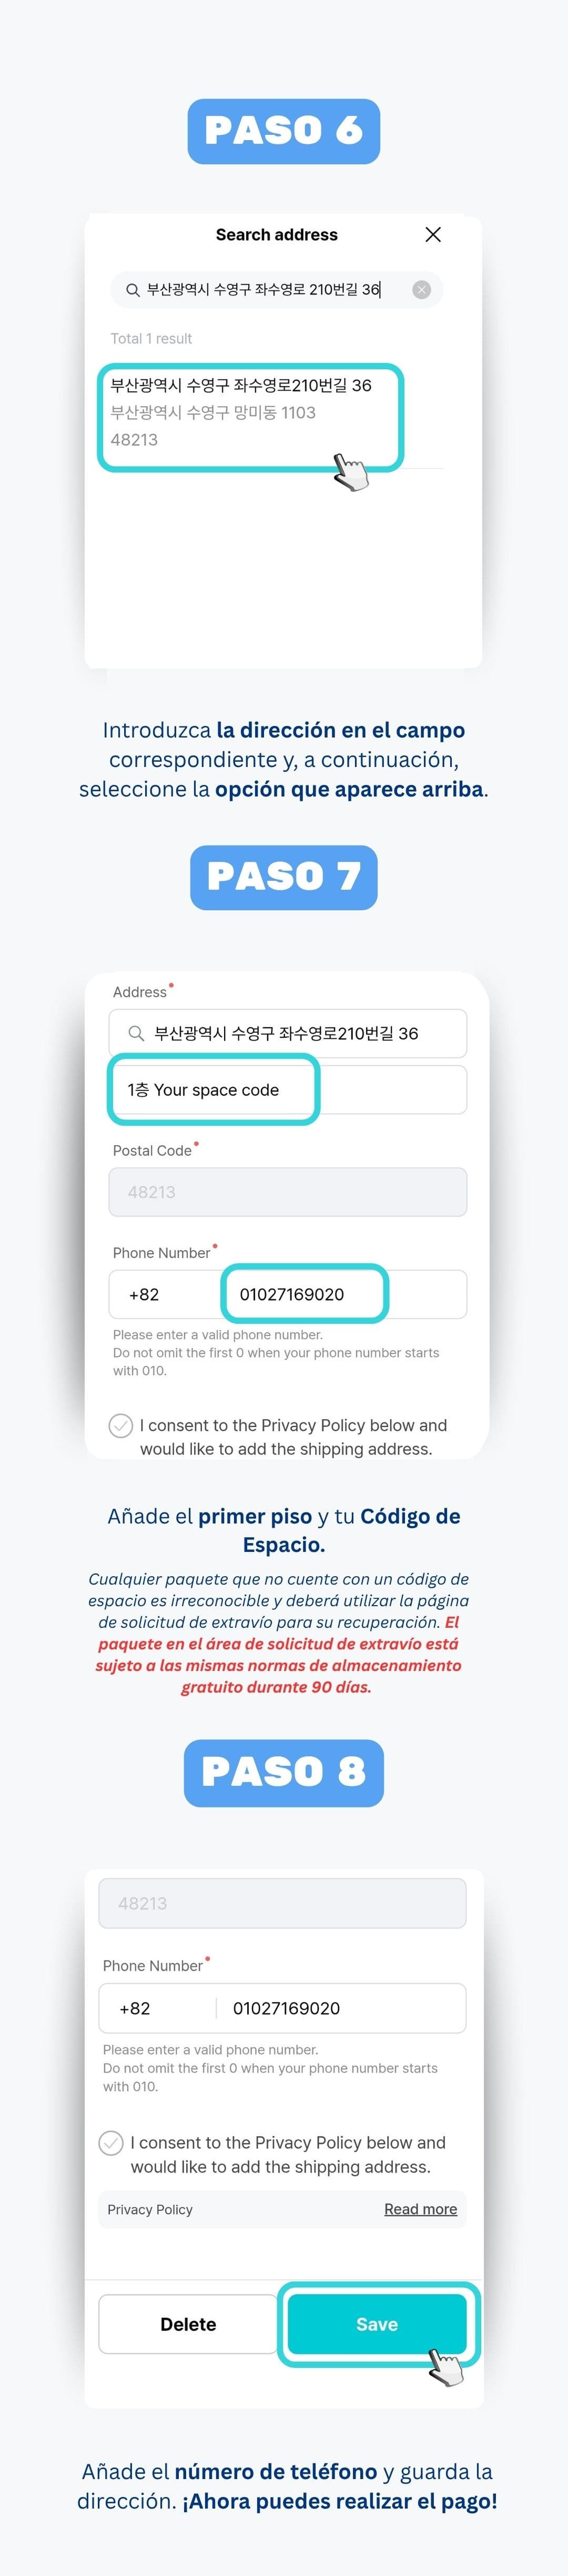Click the "1층 Your space code" field
The width and height of the screenshot is (568, 2576).
tap(212, 1090)
